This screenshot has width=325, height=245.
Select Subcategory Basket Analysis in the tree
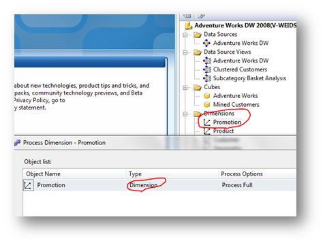tap(249, 78)
